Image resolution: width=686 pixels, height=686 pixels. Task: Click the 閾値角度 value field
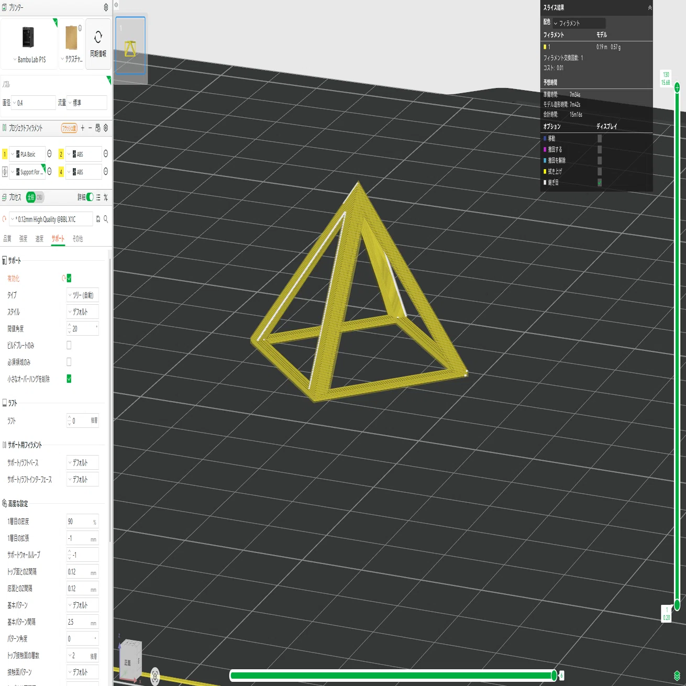coord(83,329)
